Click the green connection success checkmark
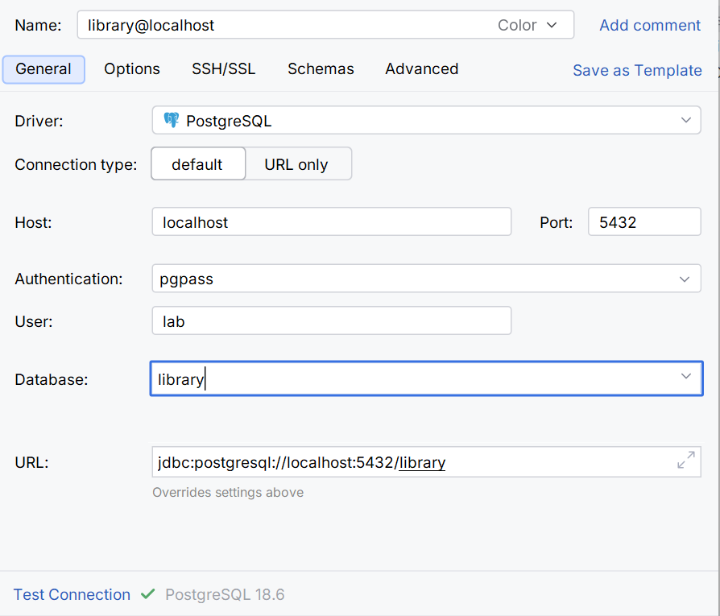 tap(148, 594)
